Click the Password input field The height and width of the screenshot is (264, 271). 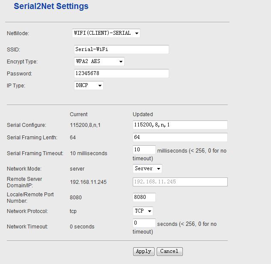[121, 74]
